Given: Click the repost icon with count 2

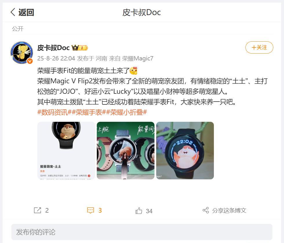Looking at the screenshot, I should 37,210.
